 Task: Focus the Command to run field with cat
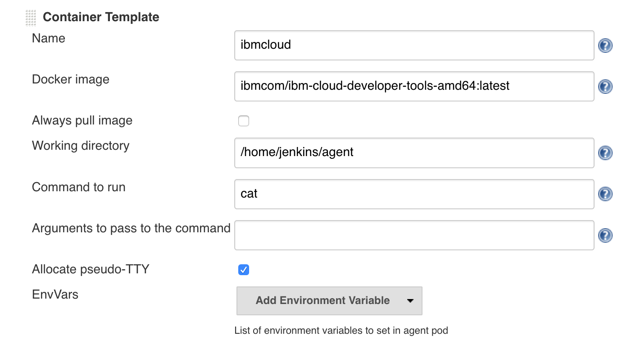414,194
